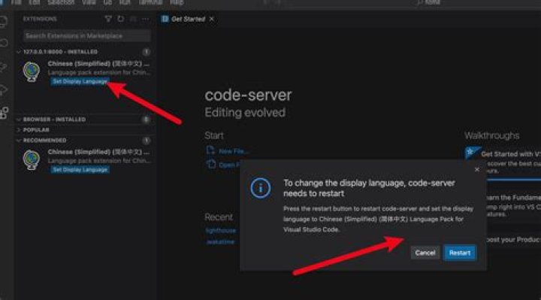Click the globe icon of installed Chinese pack
541x300 pixels.
pos(32,71)
